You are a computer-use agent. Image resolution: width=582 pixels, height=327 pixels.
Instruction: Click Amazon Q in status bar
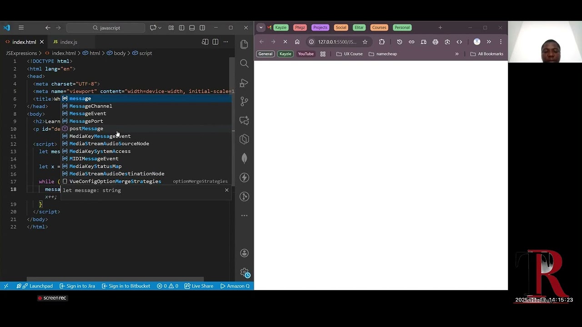[235, 286]
